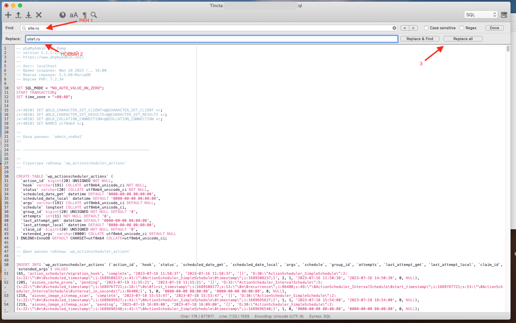
Task: Create a new document with plus icon
Action: 8,15
